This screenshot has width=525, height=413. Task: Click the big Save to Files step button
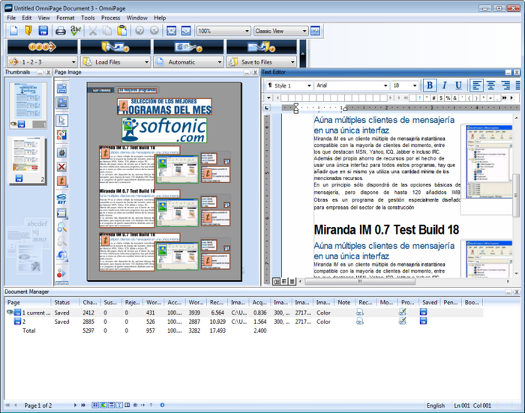261,47
